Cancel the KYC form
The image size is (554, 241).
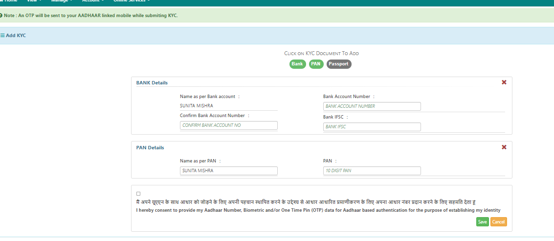click(x=499, y=222)
